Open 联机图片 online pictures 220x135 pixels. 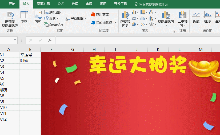click(x=53, y=12)
